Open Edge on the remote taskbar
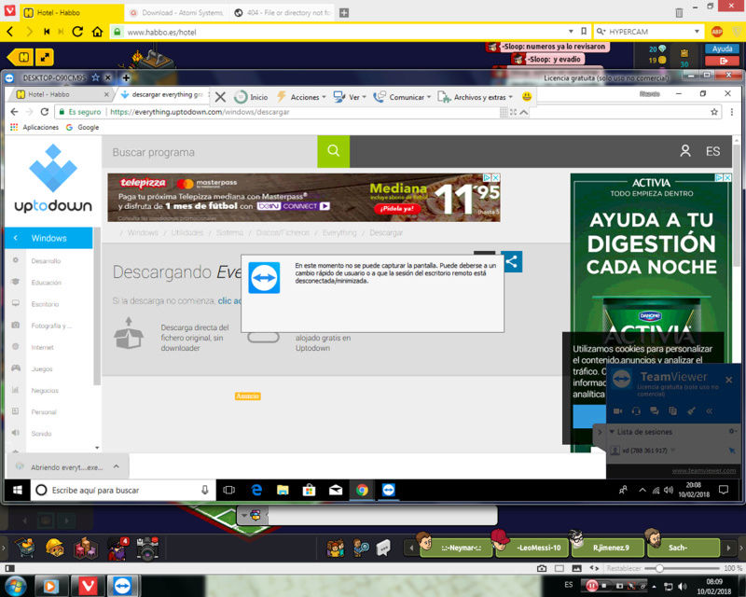The height and width of the screenshot is (597, 746). click(x=256, y=490)
